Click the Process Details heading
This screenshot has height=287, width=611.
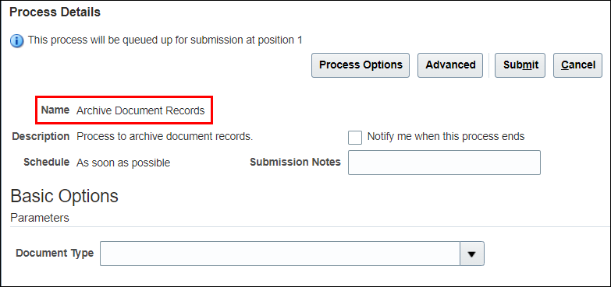tap(55, 12)
